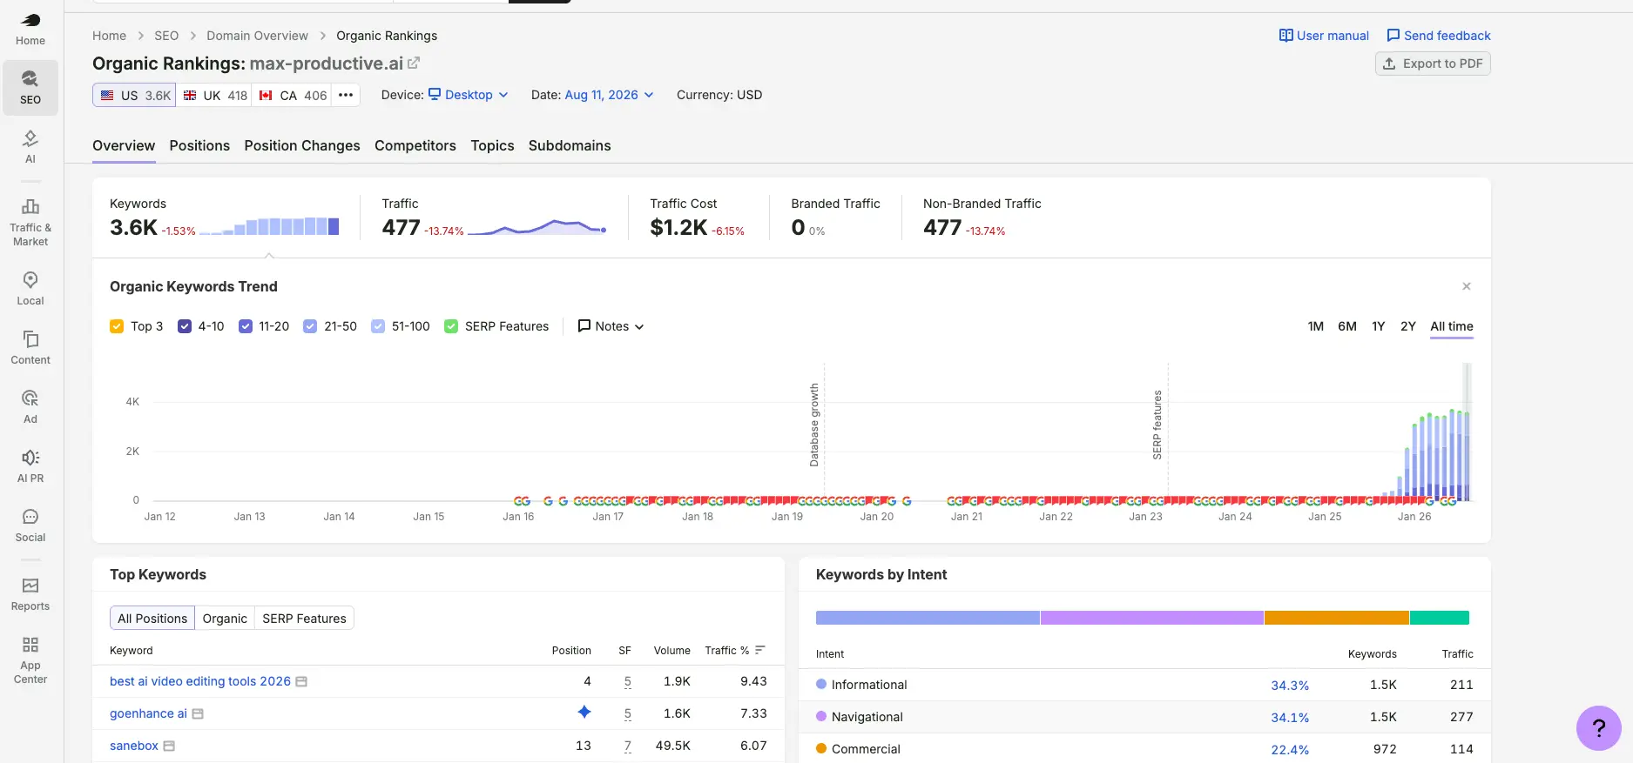Click the Database growth note marker

[815, 425]
